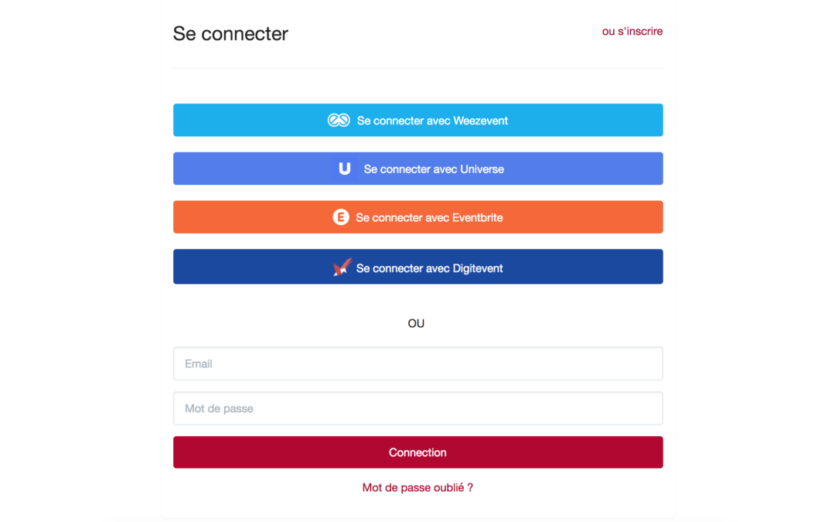Open the Mot de passe oublié link
This screenshot has height=522, width=835.
(x=417, y=487)
